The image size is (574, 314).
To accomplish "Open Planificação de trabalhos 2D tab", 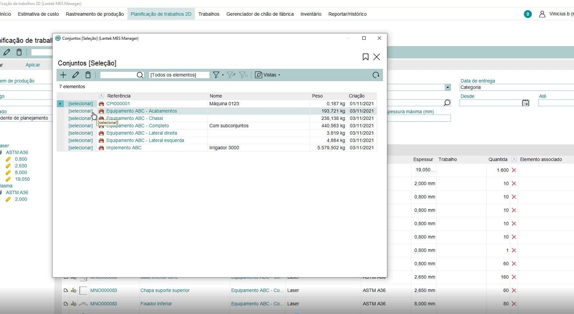I will pyautogui.click(x=161, y=14).
